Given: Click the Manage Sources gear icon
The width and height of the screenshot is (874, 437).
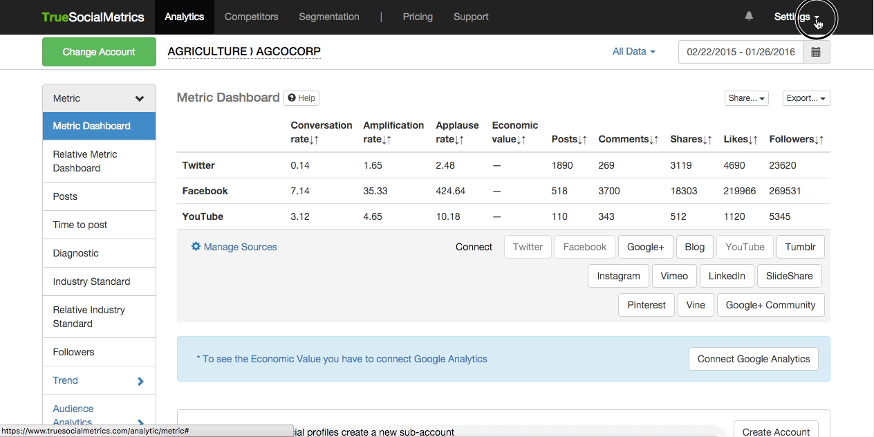Looking at the screenshot, I should [x=196, y=247].
